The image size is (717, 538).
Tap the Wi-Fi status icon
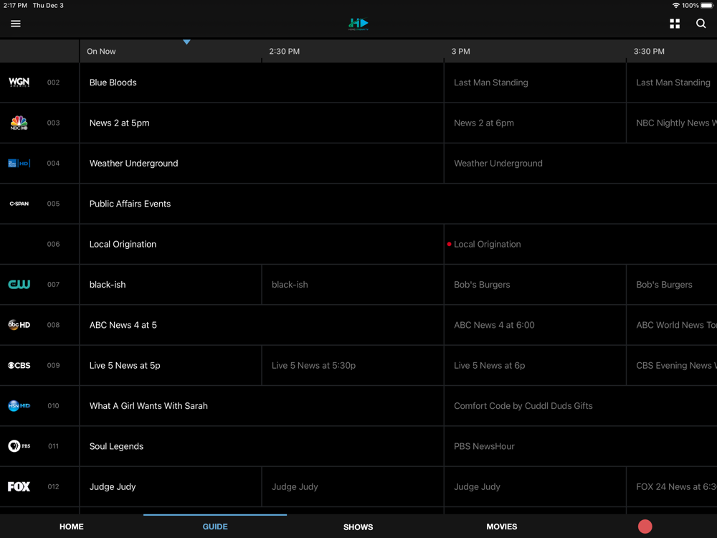[x=675, y=6]
